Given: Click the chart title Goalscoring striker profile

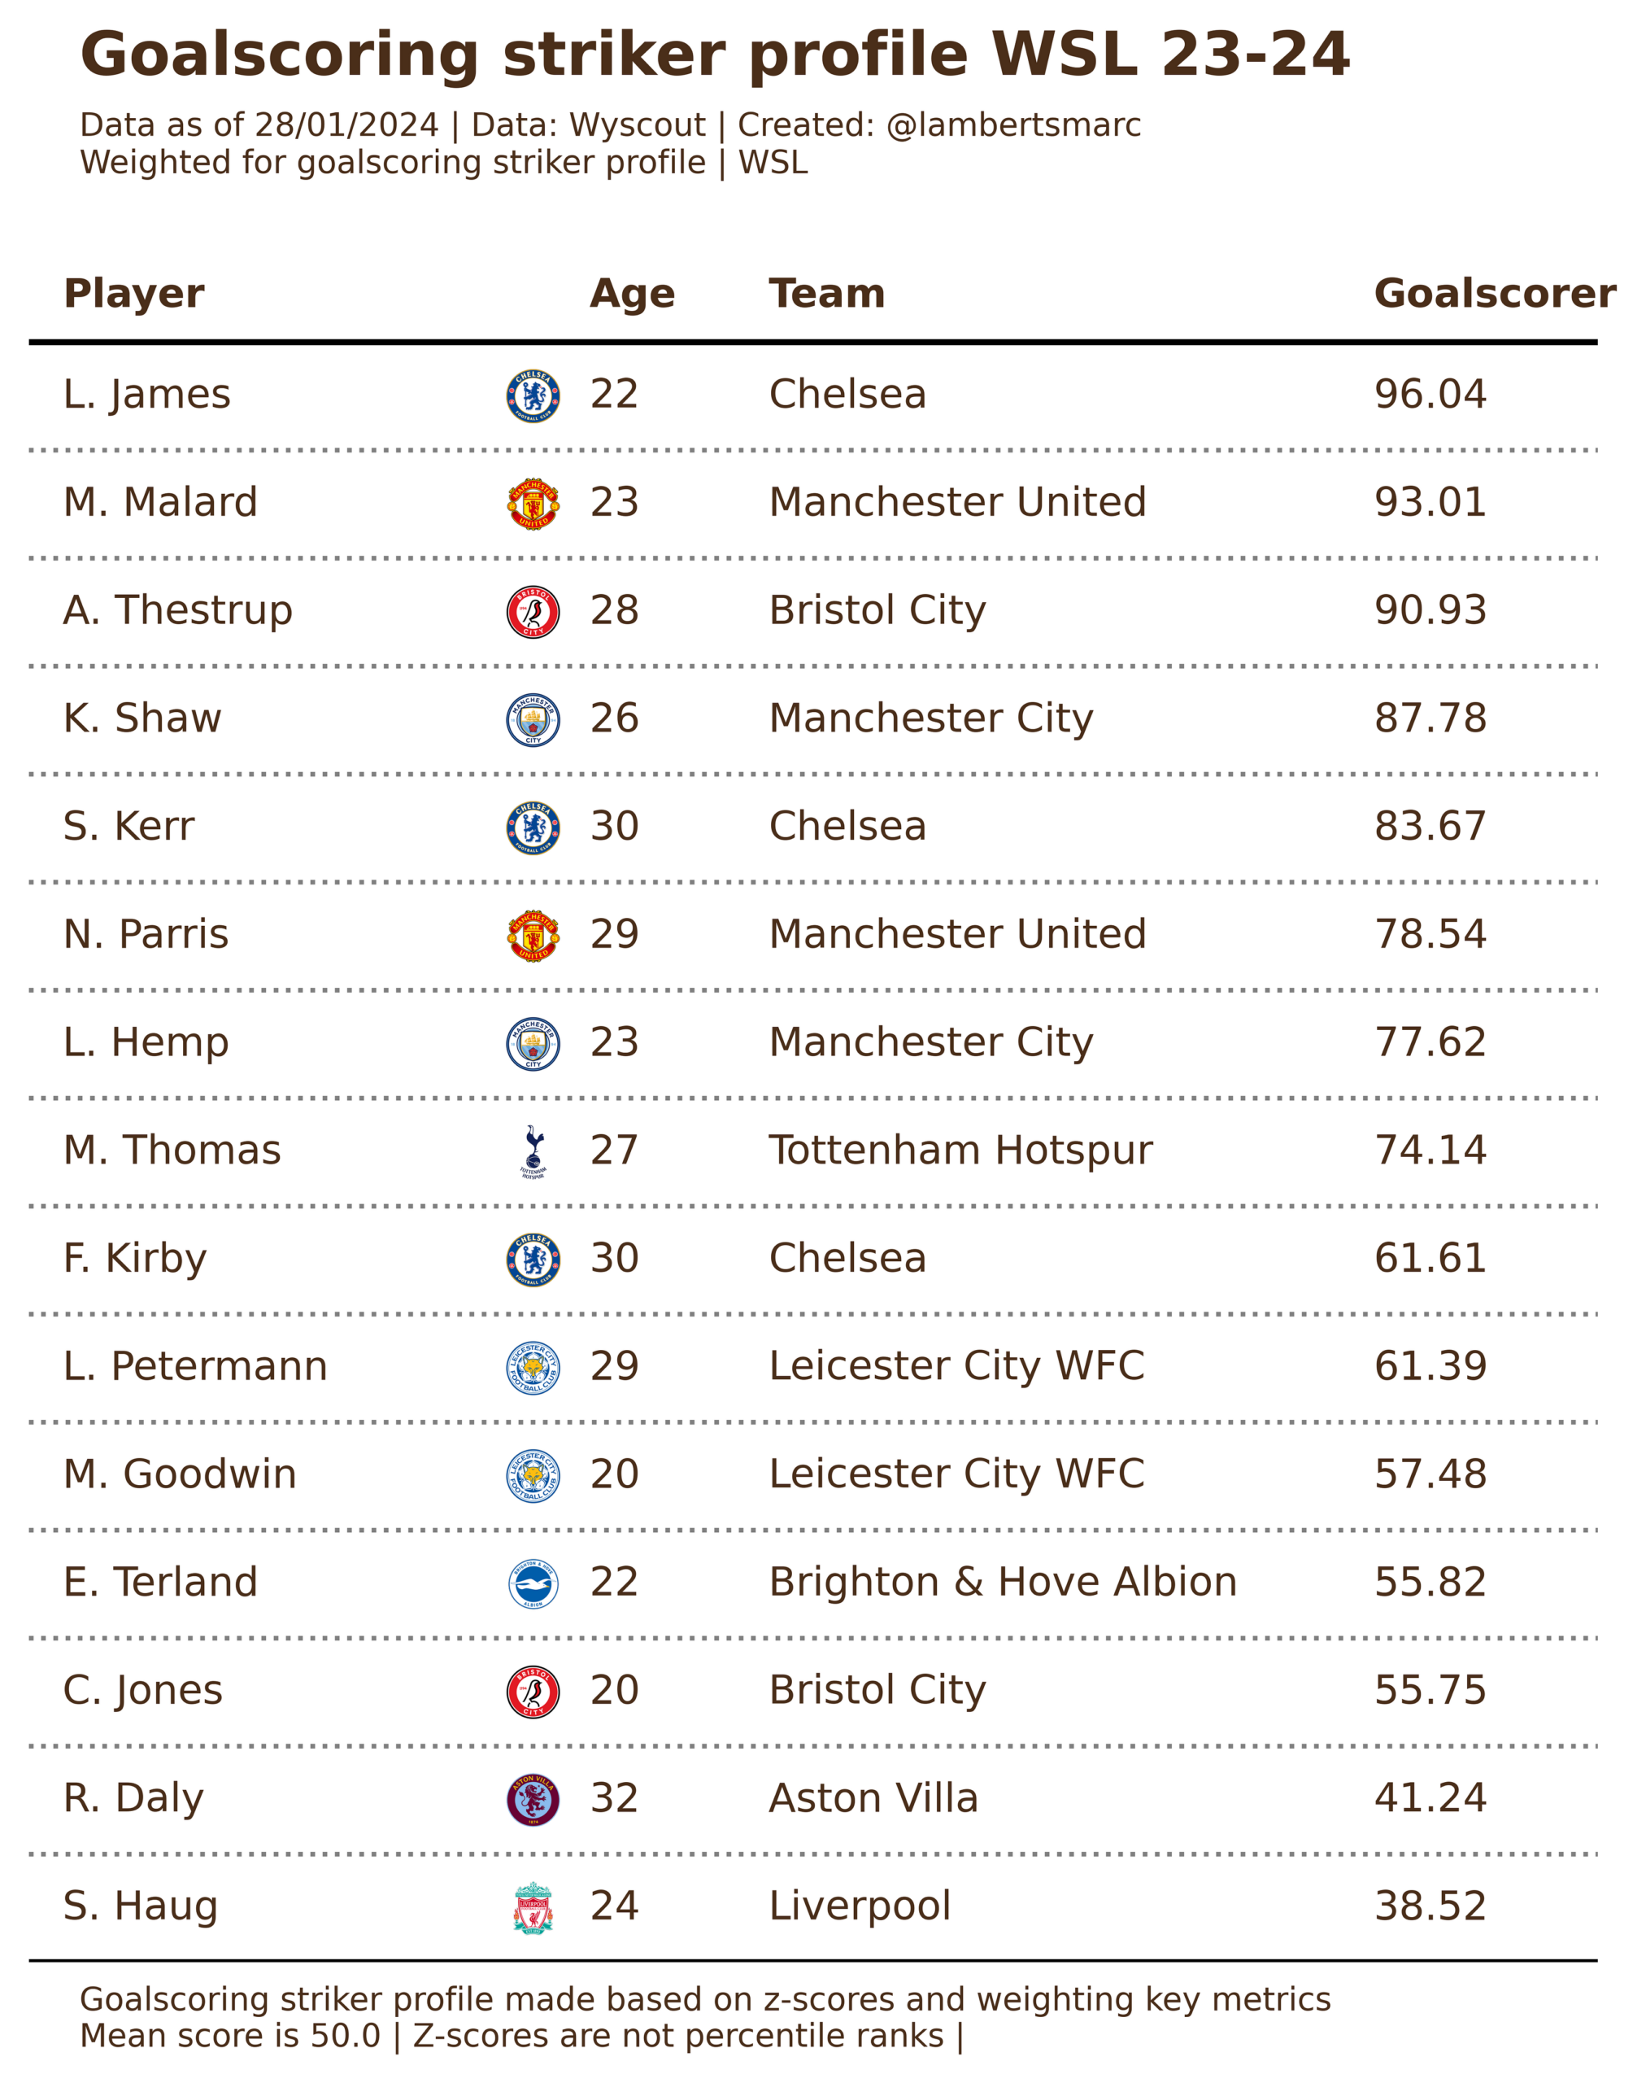Looking at the screenshot, I should coord(714,55).
